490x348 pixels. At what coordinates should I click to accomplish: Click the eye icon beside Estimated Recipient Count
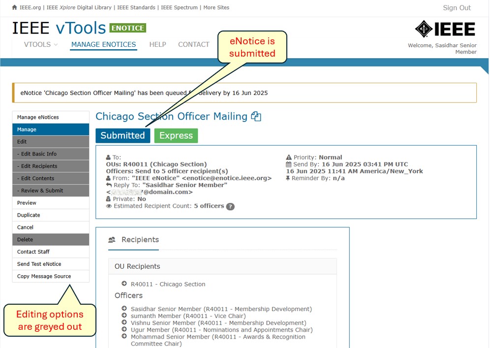109,206
